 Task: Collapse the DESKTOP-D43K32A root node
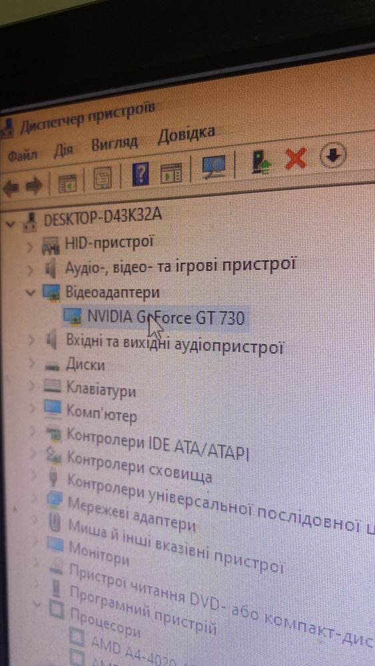tap(10, 223)
